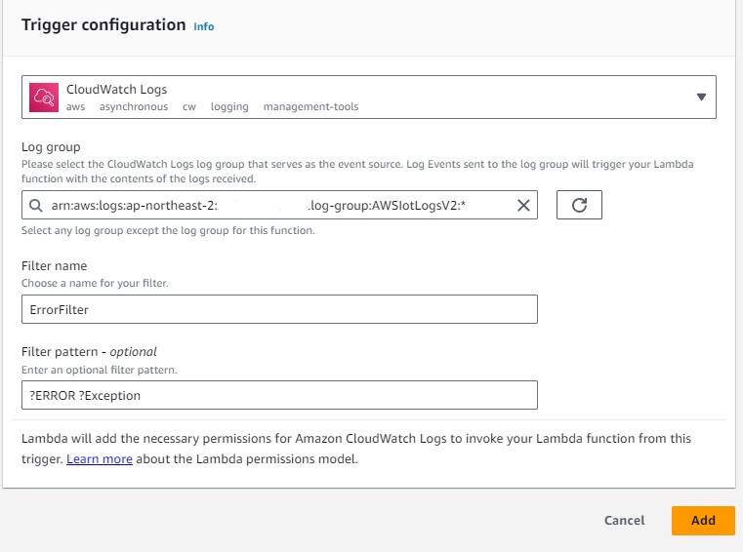The width and height of the screenshot is (743, 552).
Task: Open the trigger source dropdown arrow
Action: click(701, 98)
